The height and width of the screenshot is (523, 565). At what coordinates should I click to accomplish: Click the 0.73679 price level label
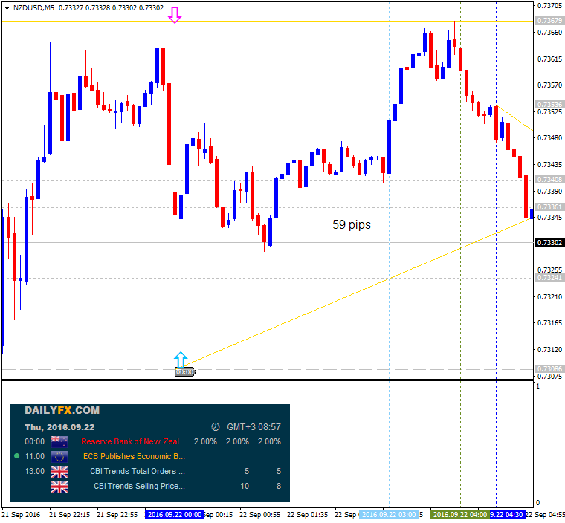(549, 21)
